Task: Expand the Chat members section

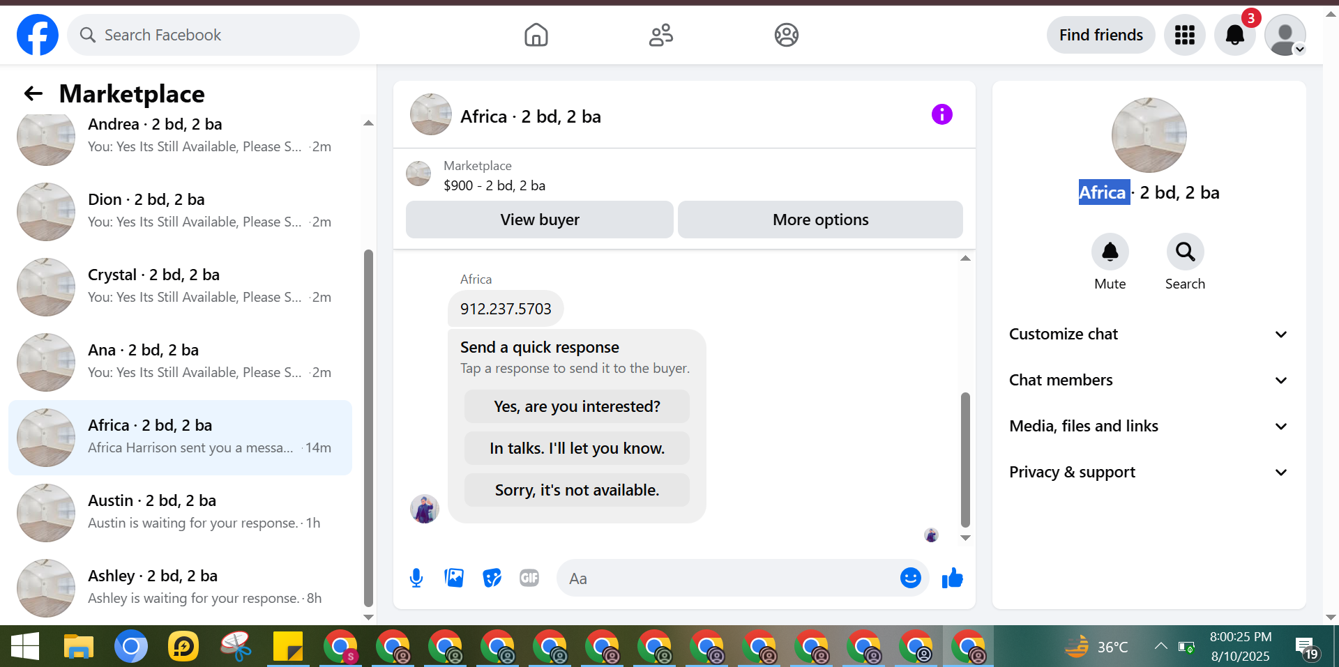Action: [x=1149, y=380]
